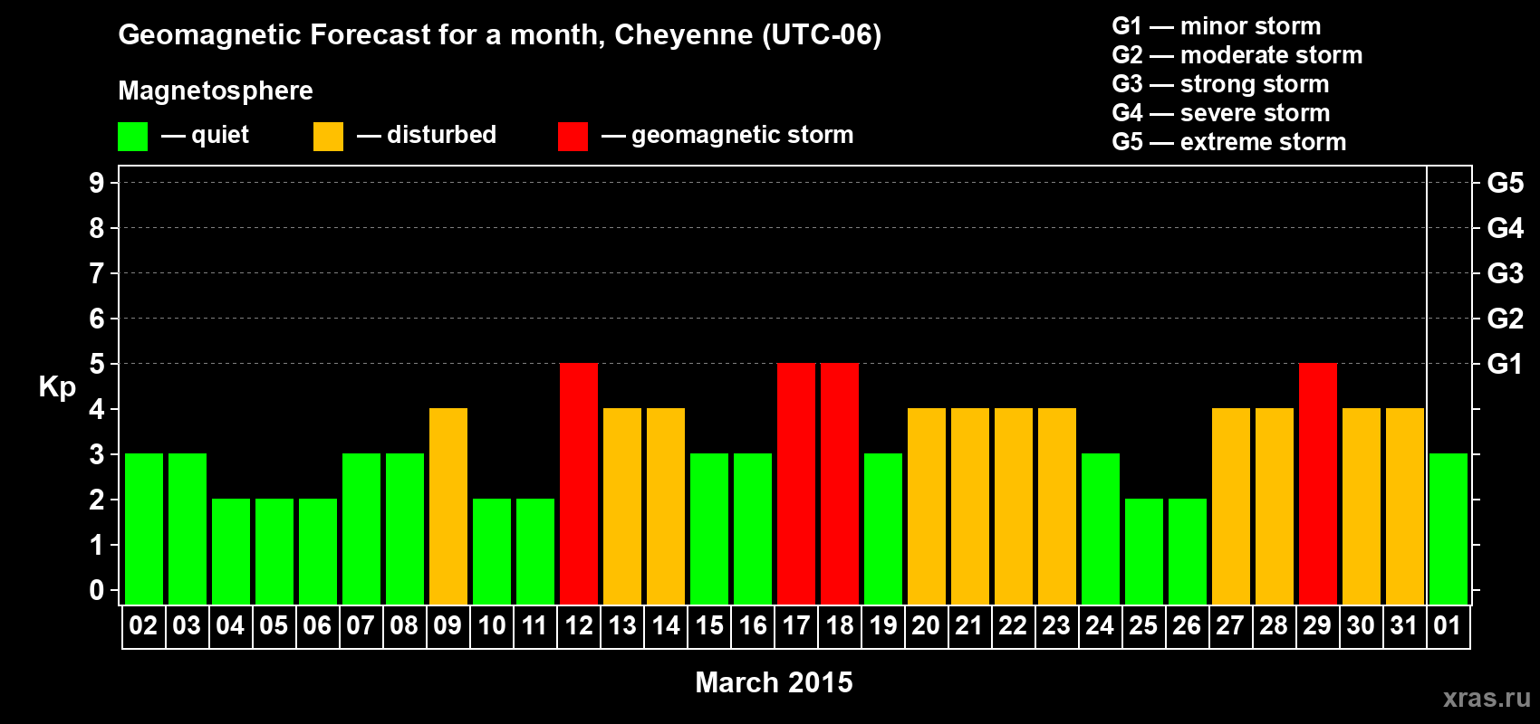Click the 'G2 — moderate storm' legend text
Image resolution: width=1540 pixels, height=724 pixels.
1237,55
